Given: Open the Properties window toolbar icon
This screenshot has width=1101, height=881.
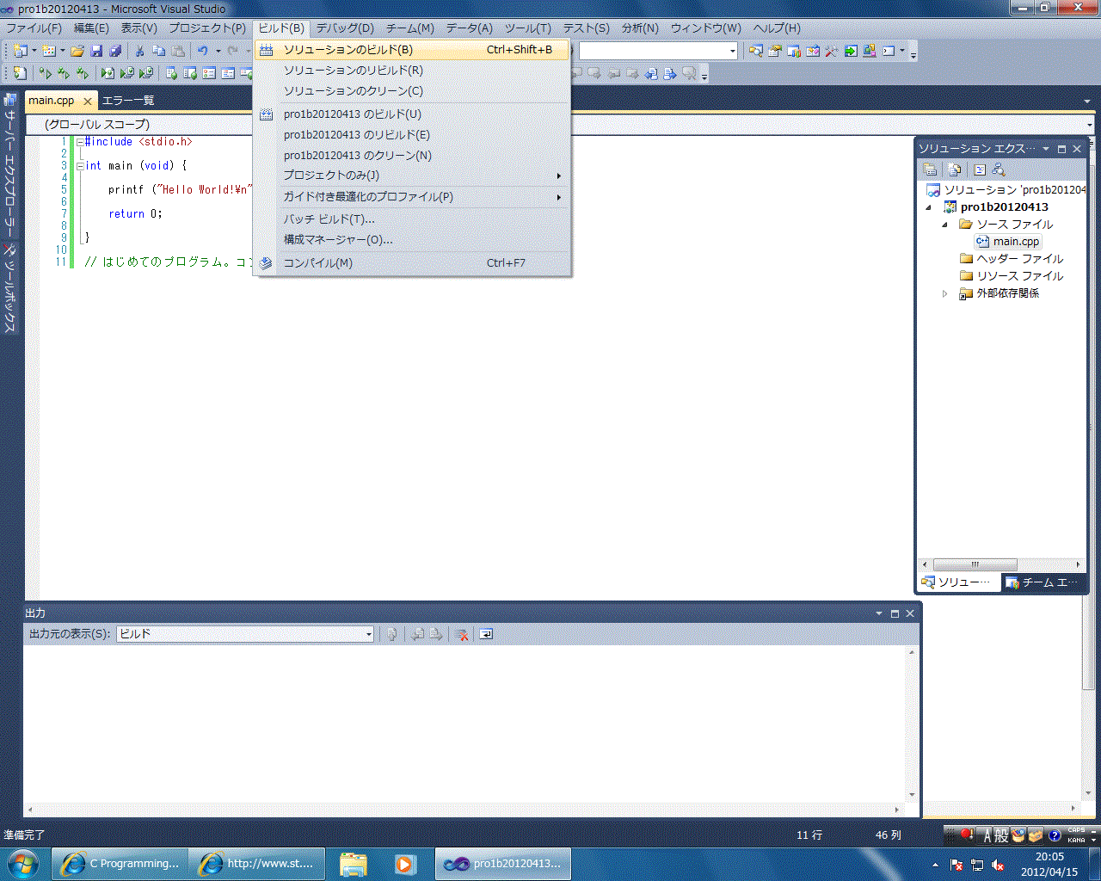Looking at the screenshot, I should point(775,51).
